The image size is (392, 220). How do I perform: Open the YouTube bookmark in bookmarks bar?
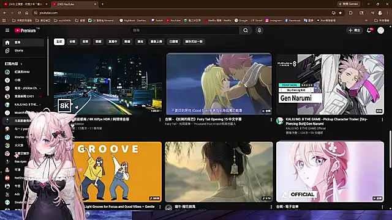pos(173,20)
